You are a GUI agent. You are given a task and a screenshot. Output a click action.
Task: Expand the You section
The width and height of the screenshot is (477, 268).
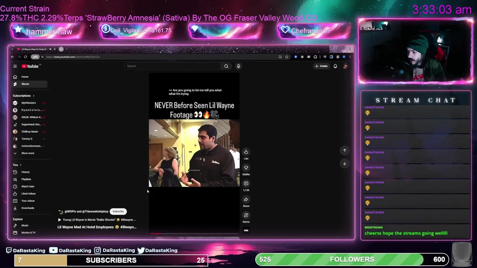[17, 165]
